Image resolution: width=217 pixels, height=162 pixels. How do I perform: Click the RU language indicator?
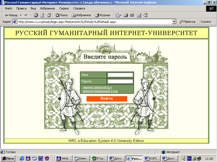(x=189, y=158)
